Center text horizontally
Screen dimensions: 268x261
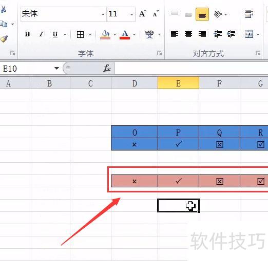[188, 34]
